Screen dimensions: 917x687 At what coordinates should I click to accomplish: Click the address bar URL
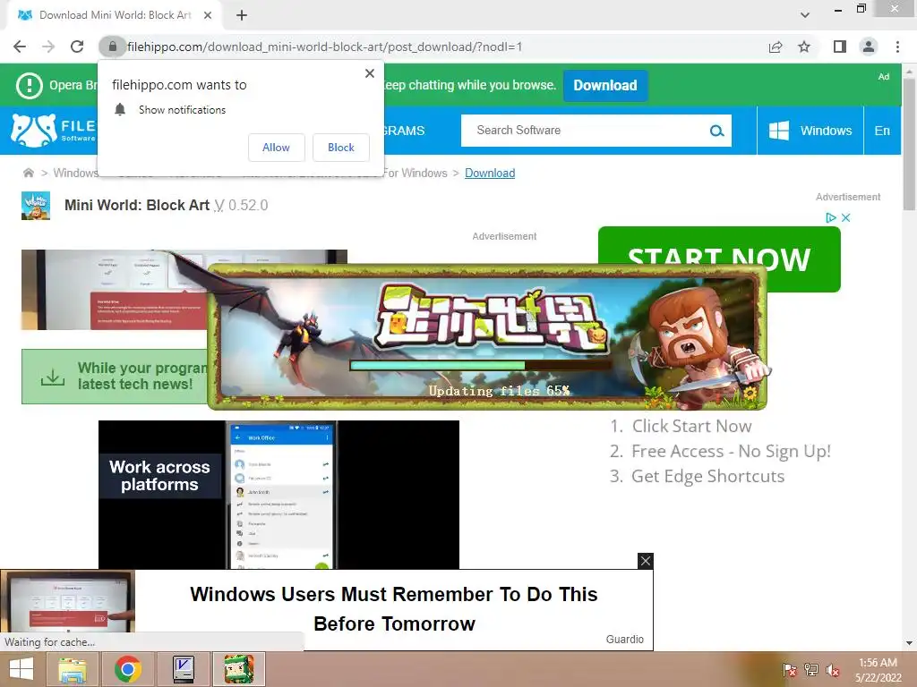(324, 47)
